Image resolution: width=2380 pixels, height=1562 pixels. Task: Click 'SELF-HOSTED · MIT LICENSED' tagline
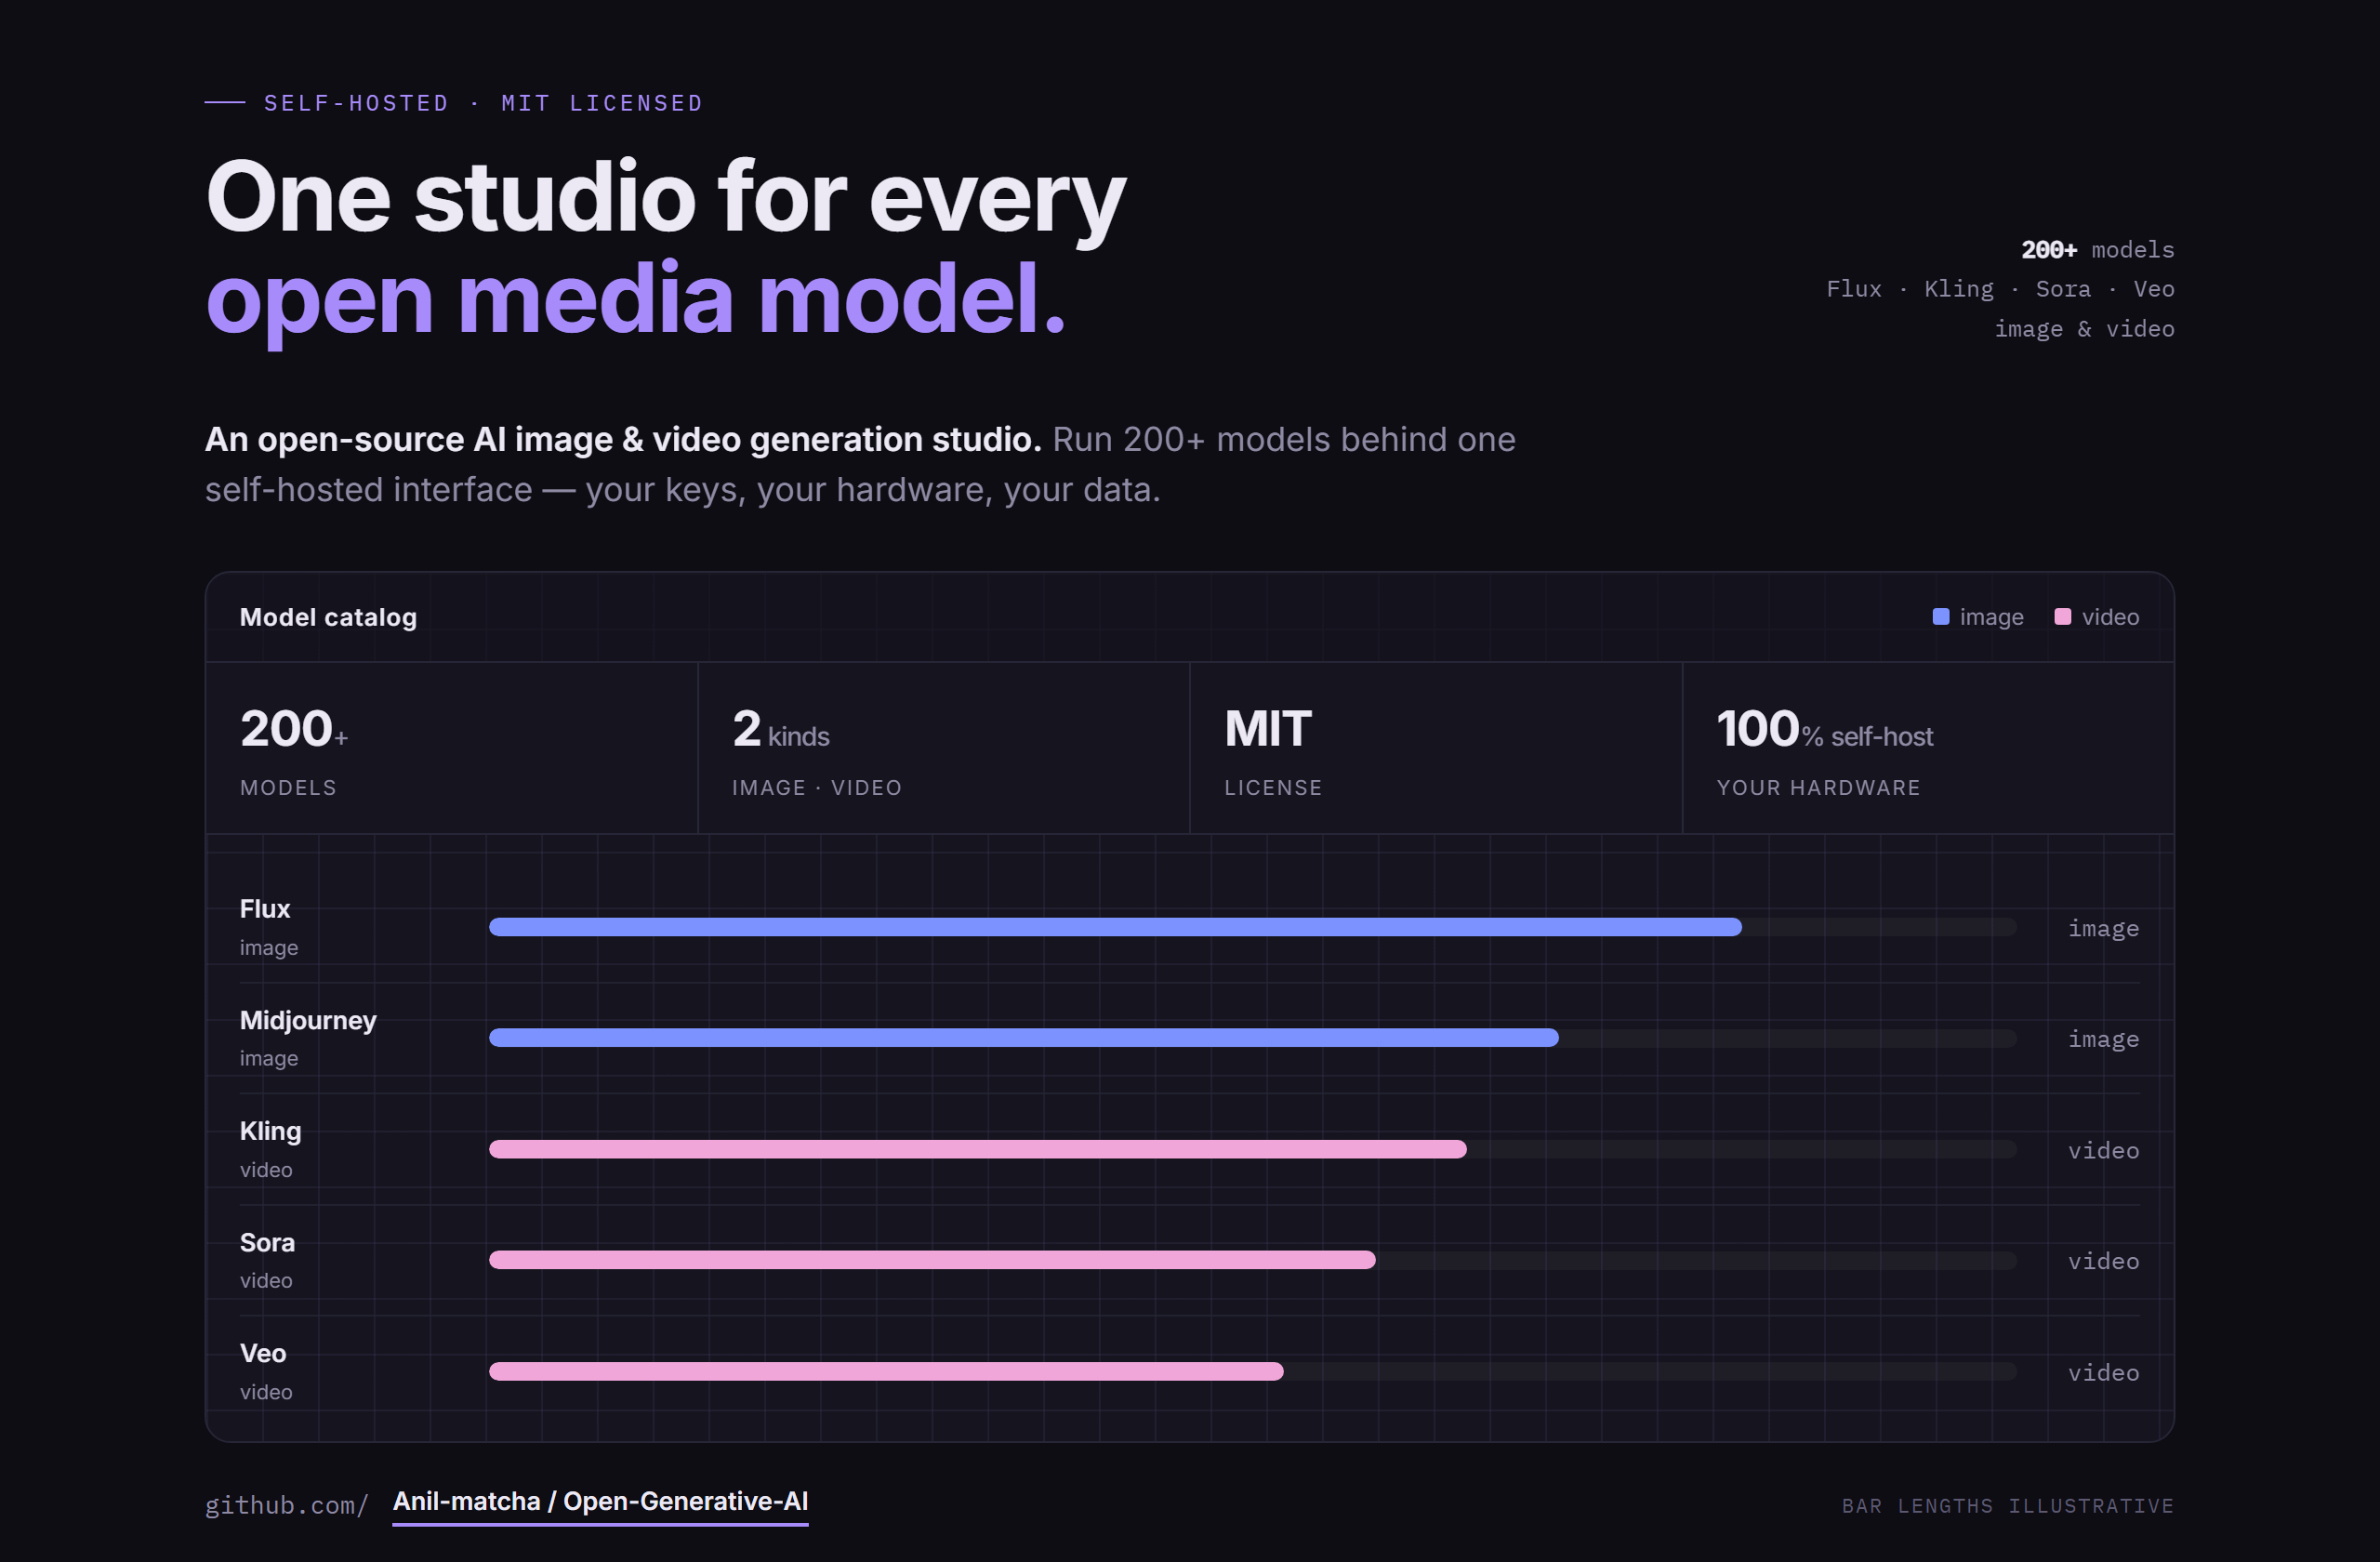(x=483, y=103)
